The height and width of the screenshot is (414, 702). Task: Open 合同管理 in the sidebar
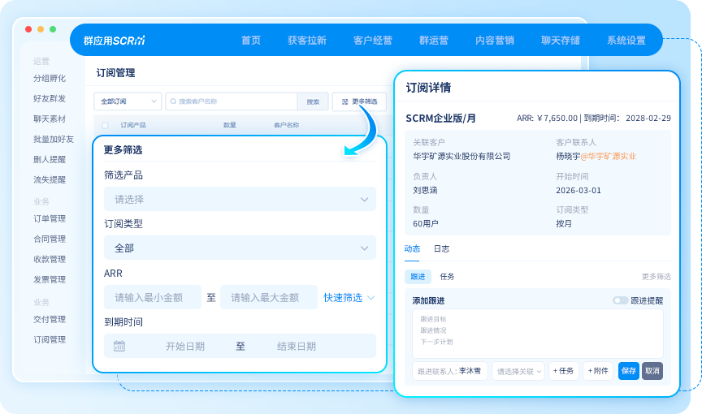[50, 239]
